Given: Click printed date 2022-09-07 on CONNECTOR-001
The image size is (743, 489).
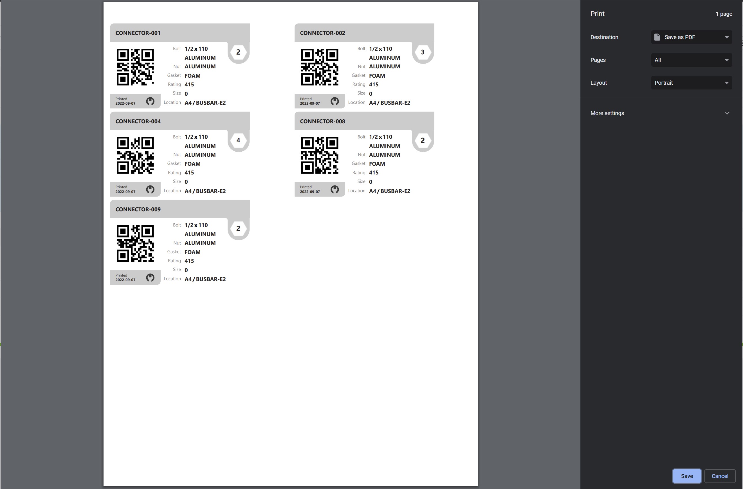Looking at the screenshot, I should click(x=125, y=103).
